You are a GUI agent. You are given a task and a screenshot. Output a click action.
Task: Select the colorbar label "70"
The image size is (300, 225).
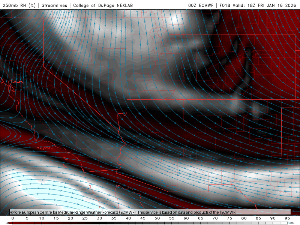(215, 218)
